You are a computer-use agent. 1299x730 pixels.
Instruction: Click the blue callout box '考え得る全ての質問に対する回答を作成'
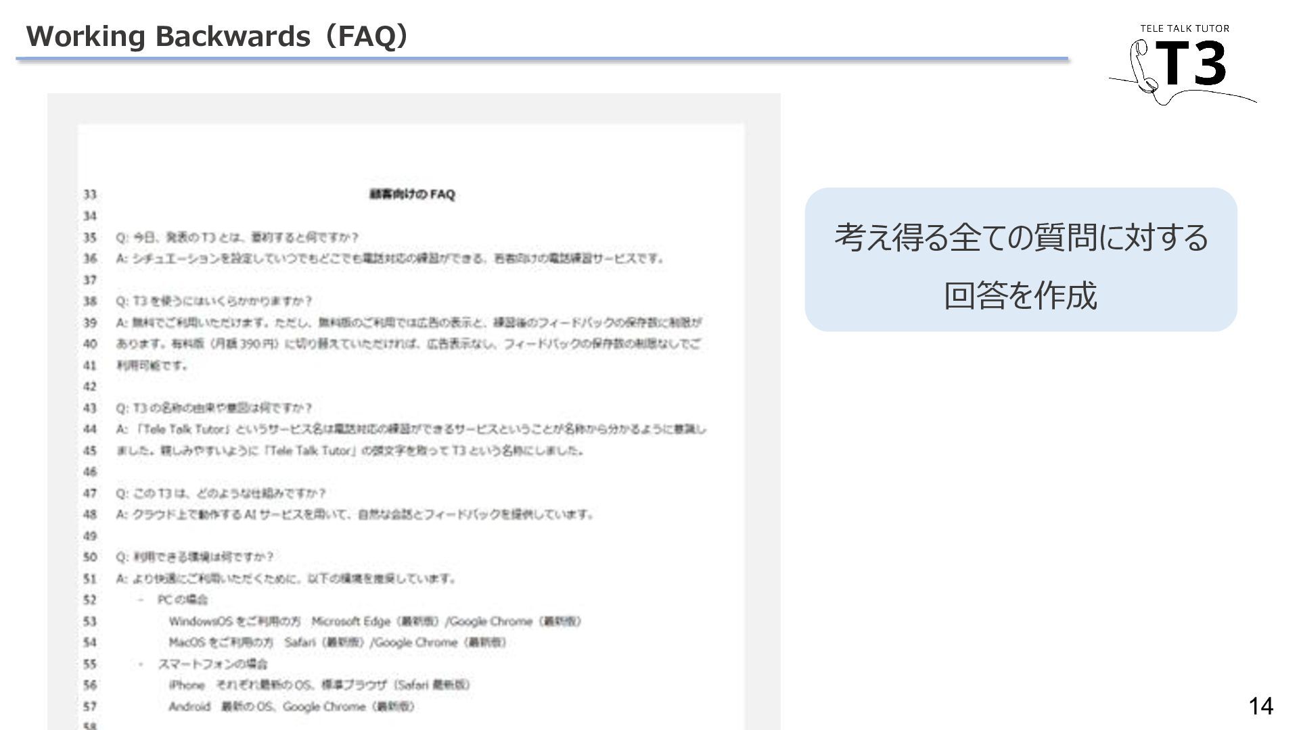1020,260
